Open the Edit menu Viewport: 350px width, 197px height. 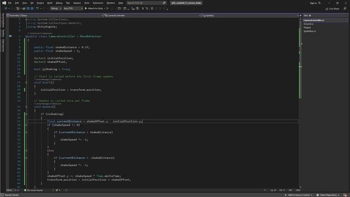pos(17,3)
